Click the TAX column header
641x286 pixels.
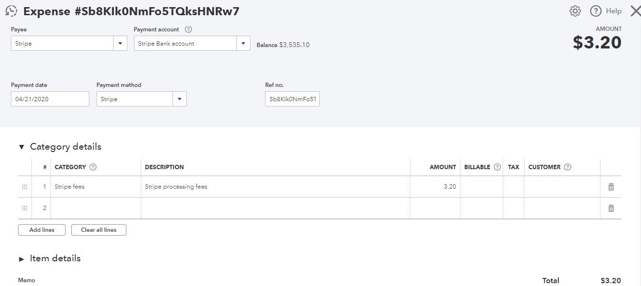(514, 167)
